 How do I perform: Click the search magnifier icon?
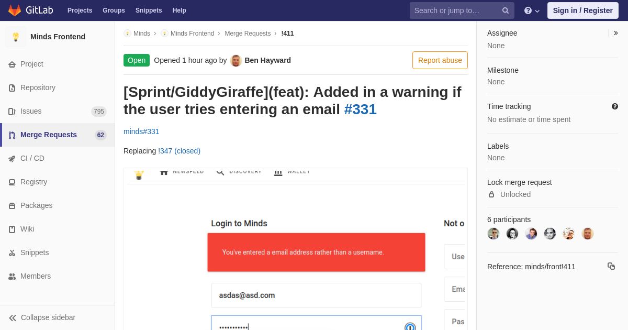tap(506, 10)
